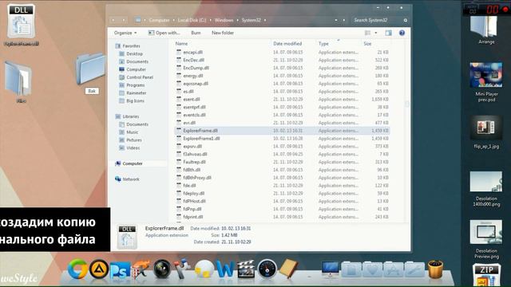
Task: Click the change view icon
Action: (x=367, y=33)
